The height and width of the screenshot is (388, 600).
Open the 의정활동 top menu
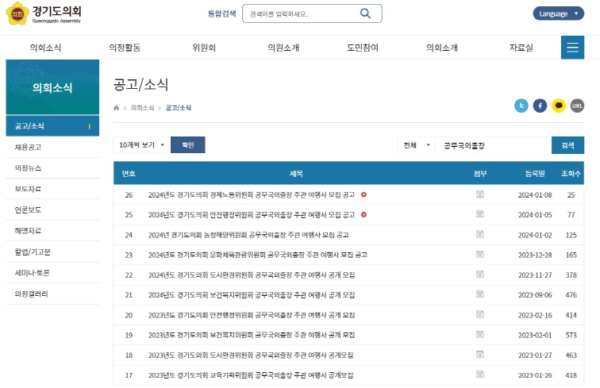[125, 48]
